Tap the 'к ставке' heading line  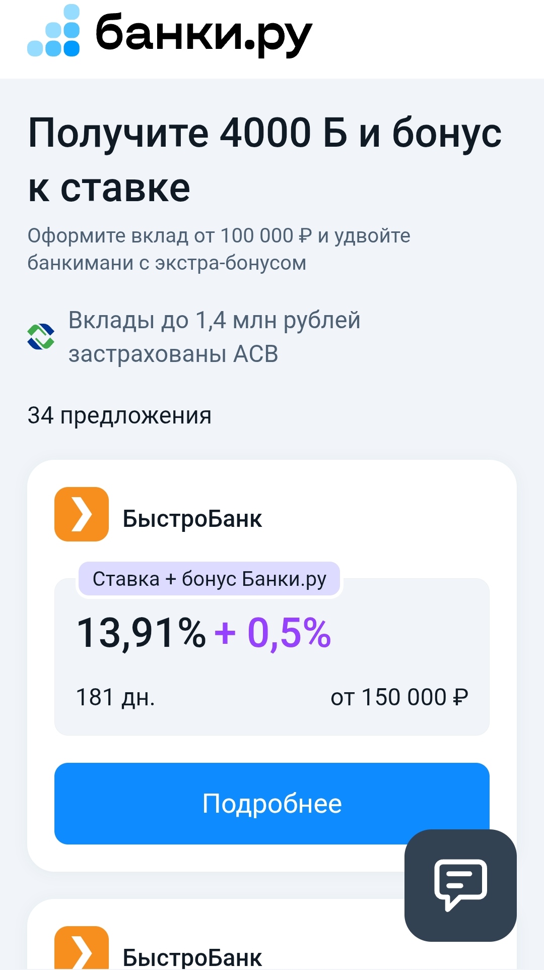point(109,189)
